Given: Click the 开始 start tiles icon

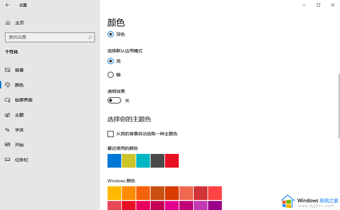Looking at the screenshot, I should click(7, 145).
